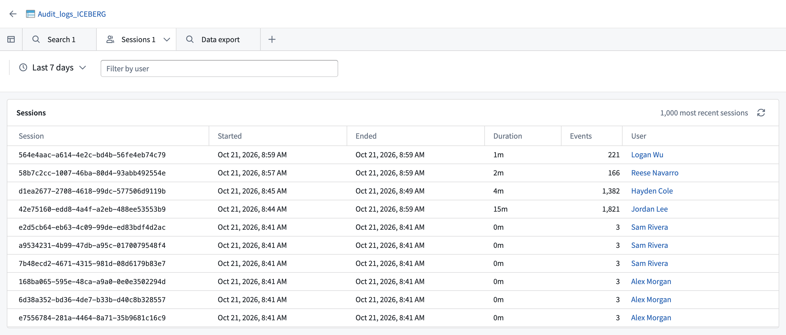This screenshot has width=786, height=335.
Task: Select session 564e4aac-a614-4e2c-bd4b-56fe4eb74c79
Action: [x=92, y=155]
